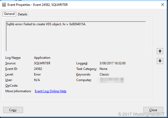168x118 pixels.
Task: Select the Event ID value 24582
Action: coord(38,69)
